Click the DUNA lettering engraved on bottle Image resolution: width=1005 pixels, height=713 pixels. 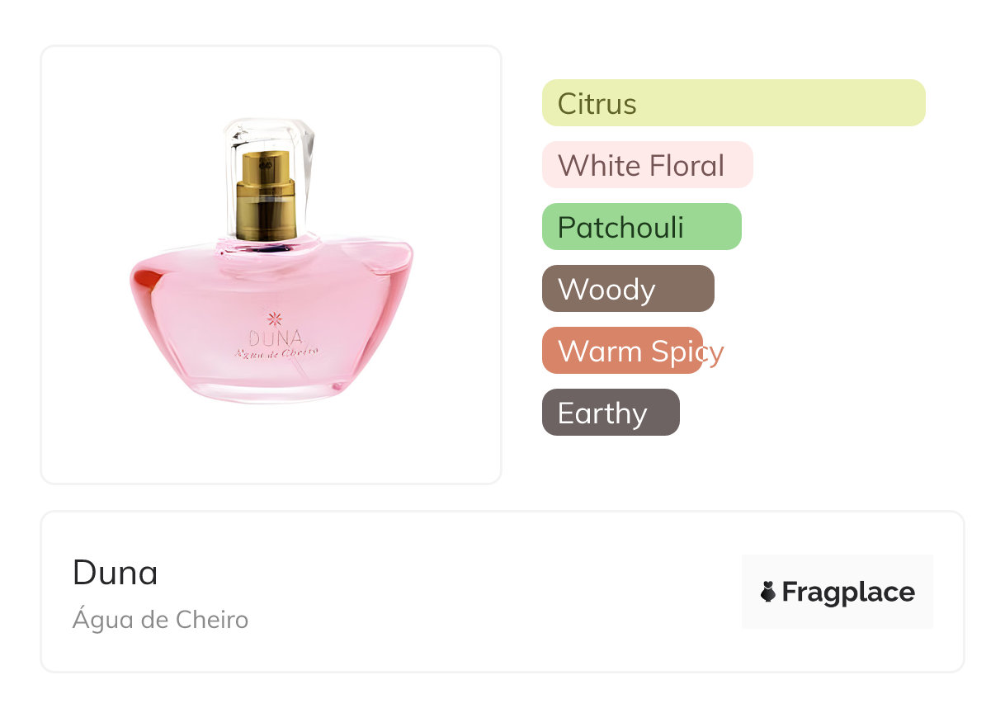tap(275, 338)
